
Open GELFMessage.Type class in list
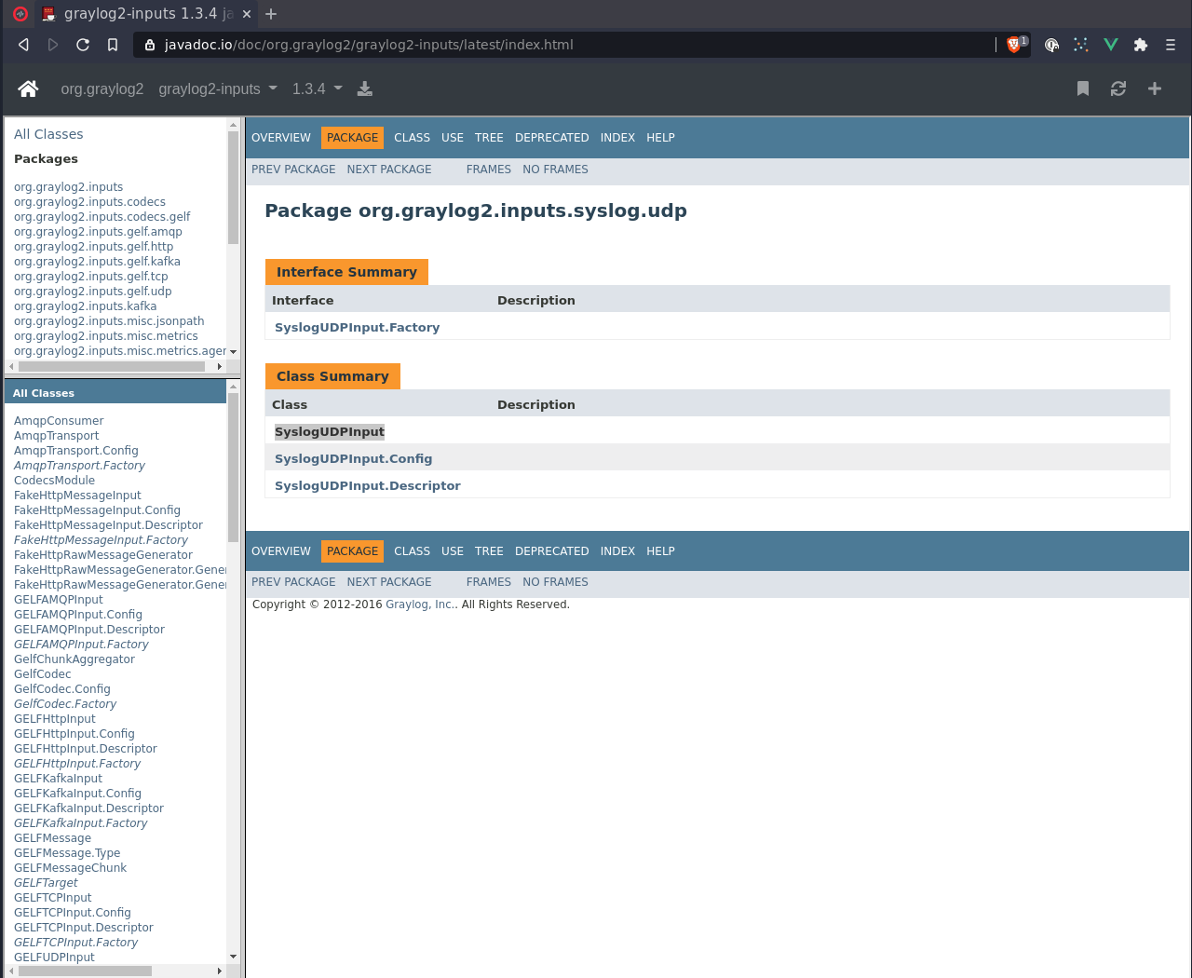point(67,853)
